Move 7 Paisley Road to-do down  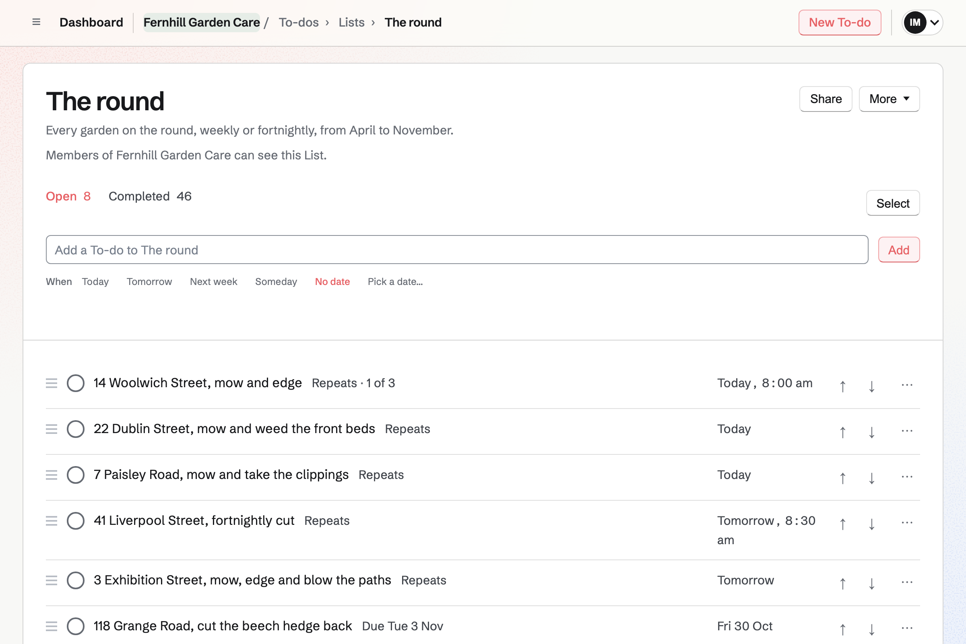tap(871, 478)
